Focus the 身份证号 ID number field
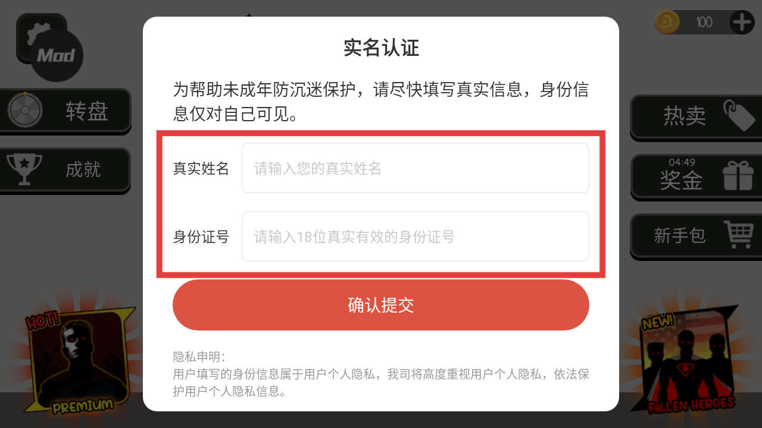 click(x=416, y=237)
